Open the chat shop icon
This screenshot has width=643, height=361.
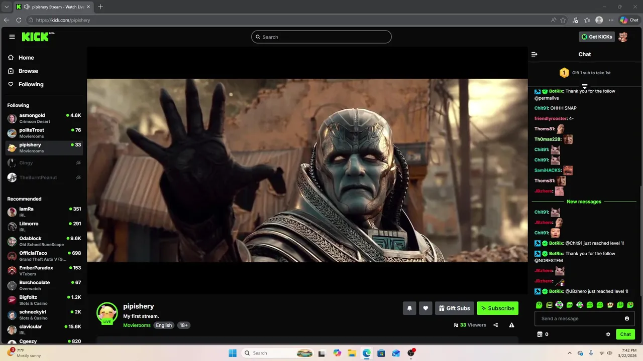(x=540, y=334)
